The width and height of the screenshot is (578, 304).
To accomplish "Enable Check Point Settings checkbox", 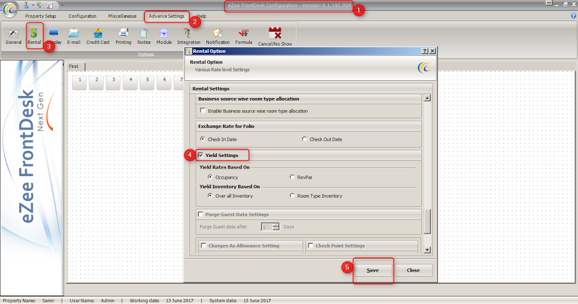I will [311, 245].
